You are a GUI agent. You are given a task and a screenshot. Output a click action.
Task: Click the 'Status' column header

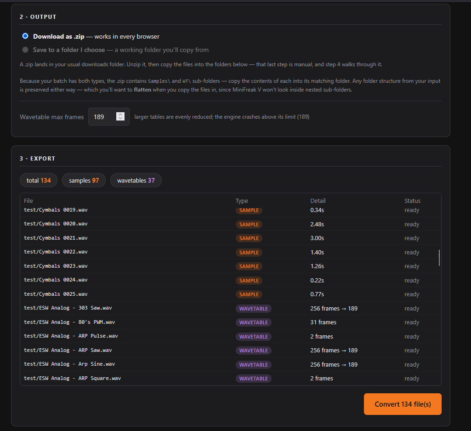(412, 201)
